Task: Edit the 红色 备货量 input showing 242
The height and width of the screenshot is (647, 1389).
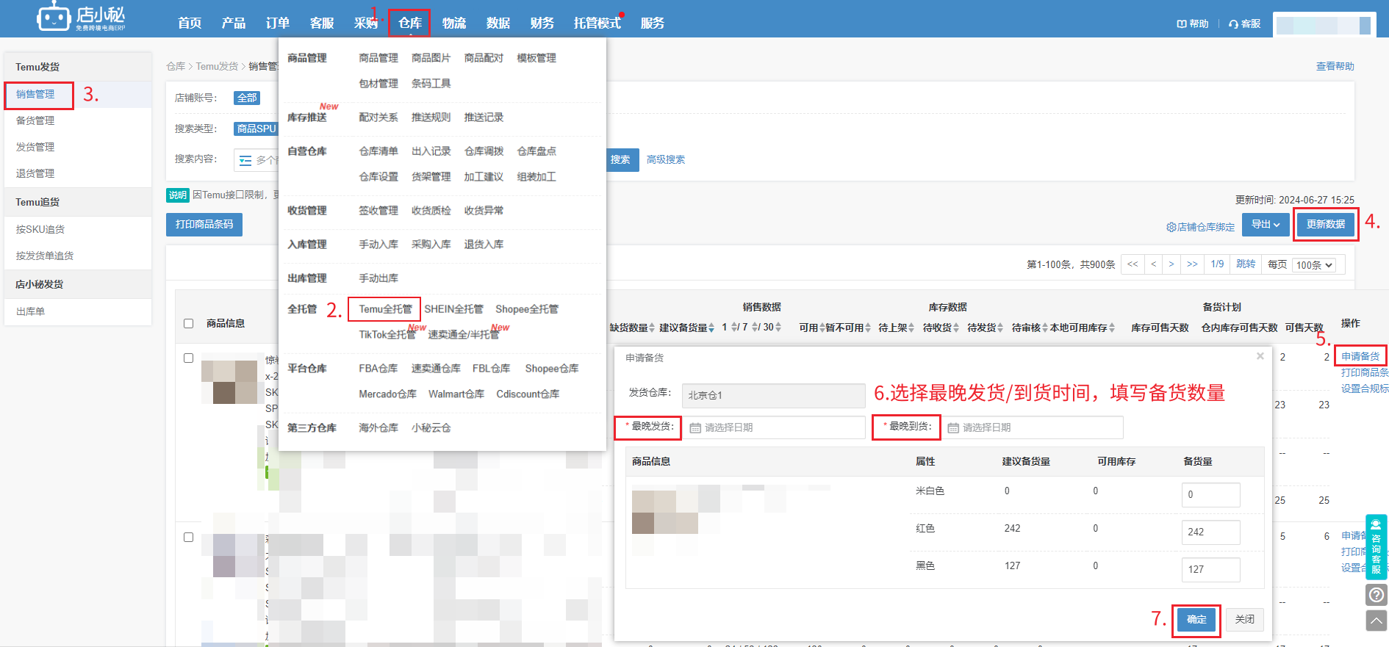Action: [x=1210, y=532]
